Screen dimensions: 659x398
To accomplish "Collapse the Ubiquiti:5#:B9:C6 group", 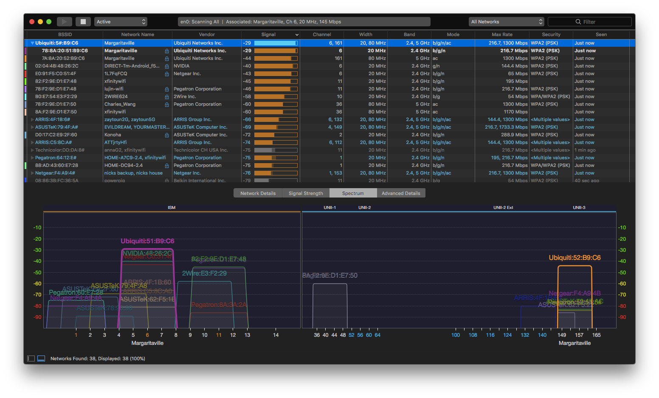I will pyautogui.click(x=32, y=43).
